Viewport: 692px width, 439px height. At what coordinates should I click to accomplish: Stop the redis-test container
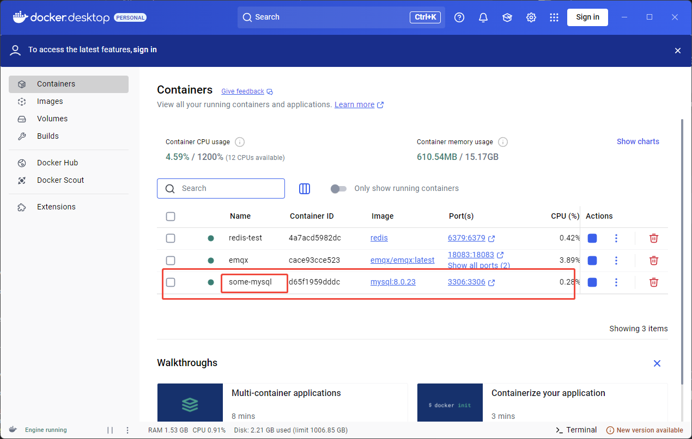click(x=592, y=238)
